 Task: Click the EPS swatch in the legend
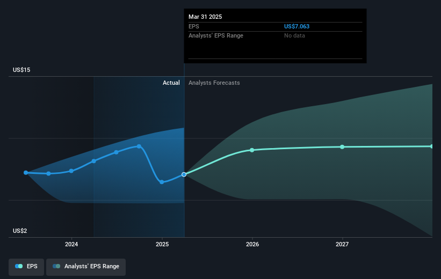[19, 266]
